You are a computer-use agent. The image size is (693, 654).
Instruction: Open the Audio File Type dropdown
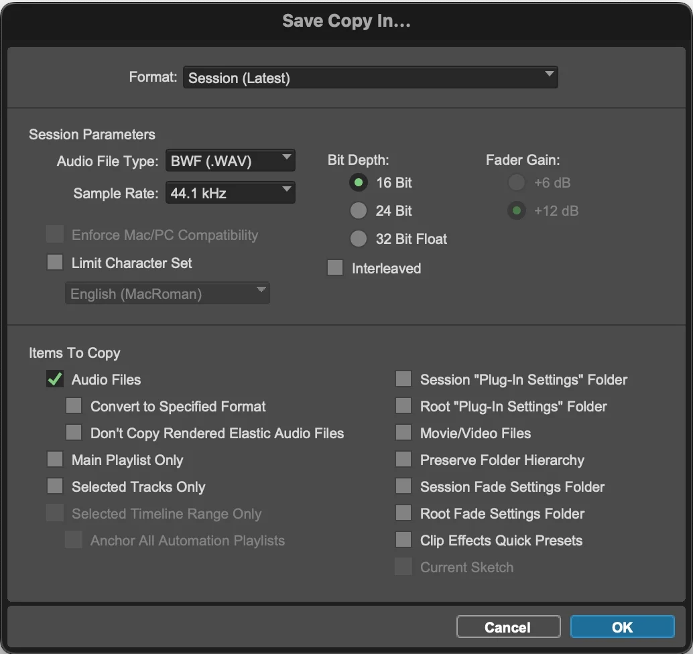tap(231, 160)
